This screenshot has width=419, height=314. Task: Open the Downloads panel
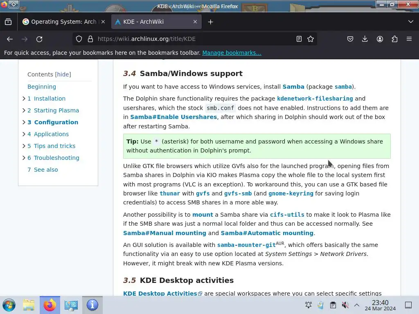[x=365, y=39]
